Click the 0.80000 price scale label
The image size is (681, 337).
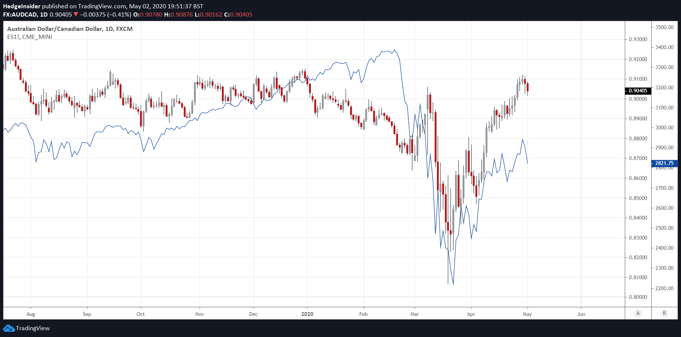pos(638,297)
